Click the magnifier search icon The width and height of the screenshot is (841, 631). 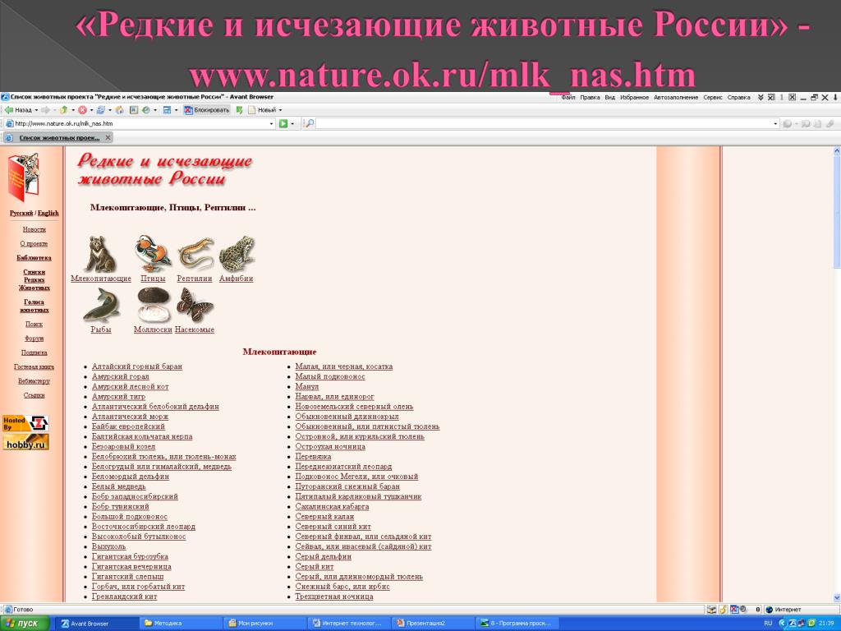[x=309, y=124]
